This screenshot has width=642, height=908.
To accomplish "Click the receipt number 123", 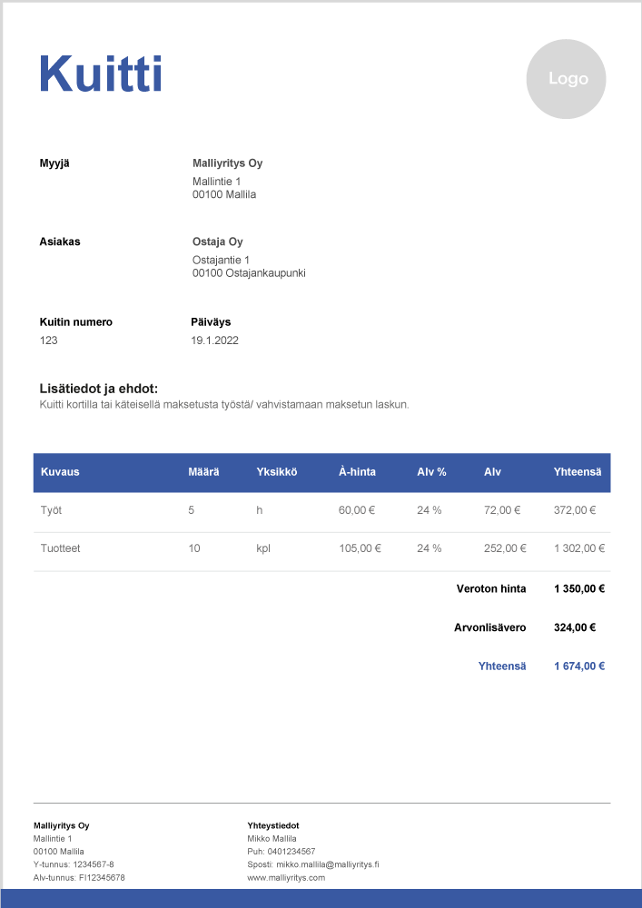I will click(49, 340).
